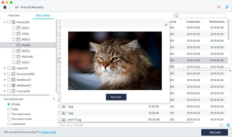Select The recent week radio option

coord(9,114)
